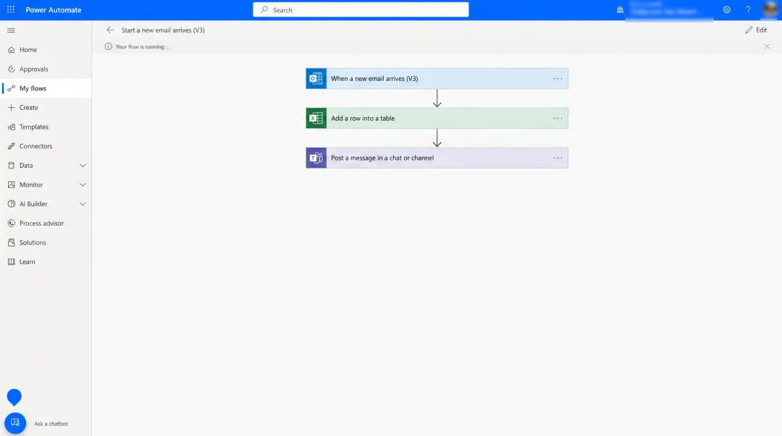Click the 'Start a new email arrives (V3)' title
The height and width of the screenshot is (436, 782).
click(x=163, y=30)
